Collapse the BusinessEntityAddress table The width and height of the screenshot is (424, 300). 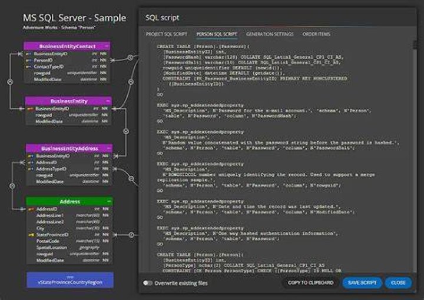tap(109, 148)
